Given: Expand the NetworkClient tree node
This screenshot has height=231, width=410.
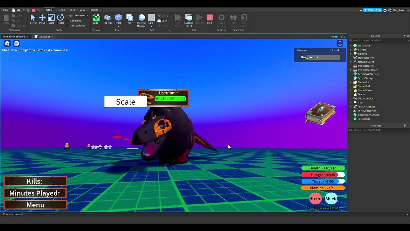Looking at the screenshot, I should point(350,62).
